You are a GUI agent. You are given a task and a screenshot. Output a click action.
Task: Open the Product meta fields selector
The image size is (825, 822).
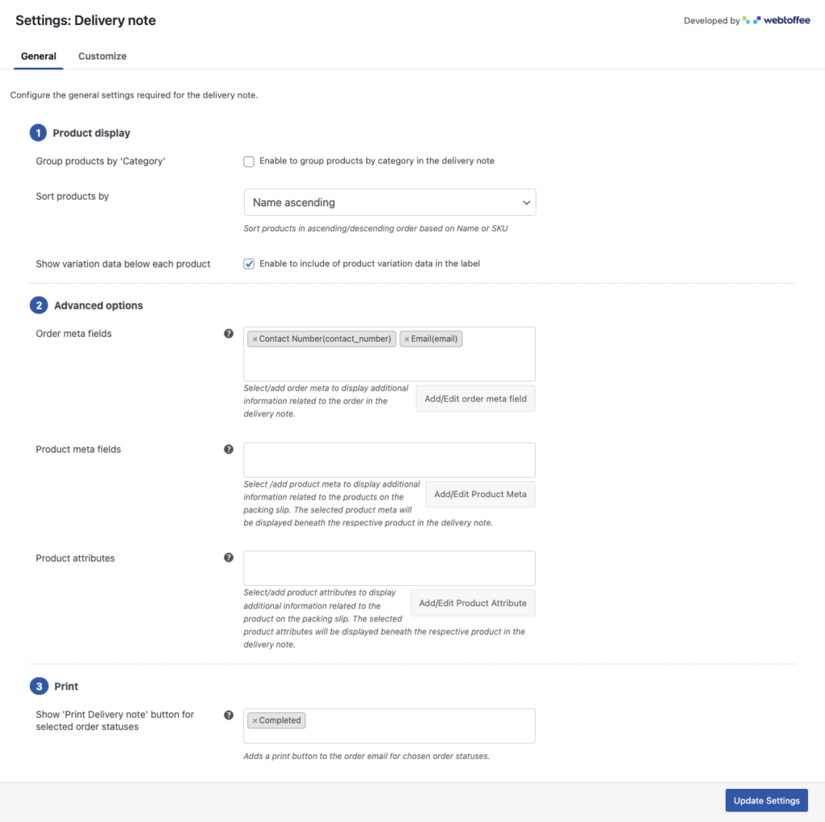389,460
